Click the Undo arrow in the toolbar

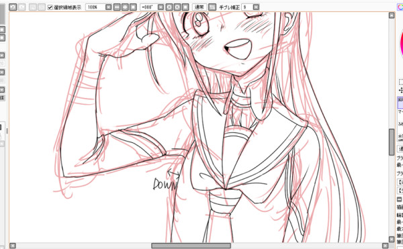pos(13,7)
